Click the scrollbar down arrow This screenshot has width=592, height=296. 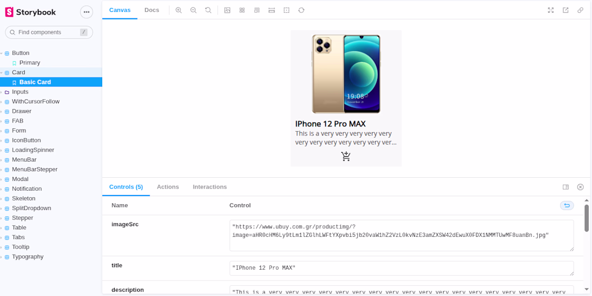[x=586, y=290]
